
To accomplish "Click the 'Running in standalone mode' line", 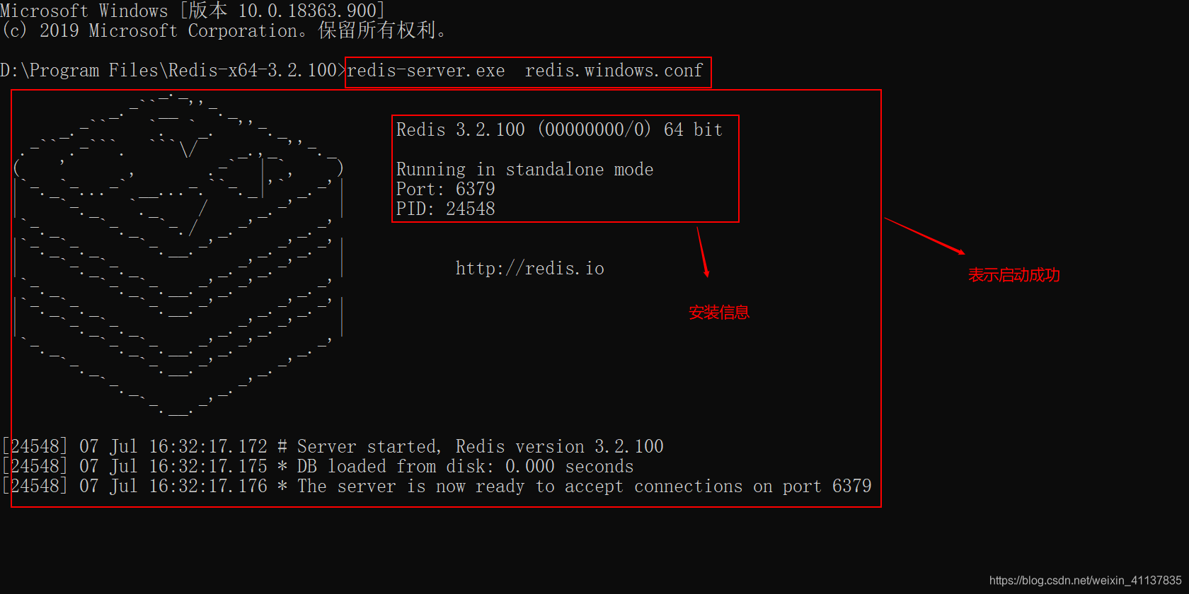I will tap(524, 170).
